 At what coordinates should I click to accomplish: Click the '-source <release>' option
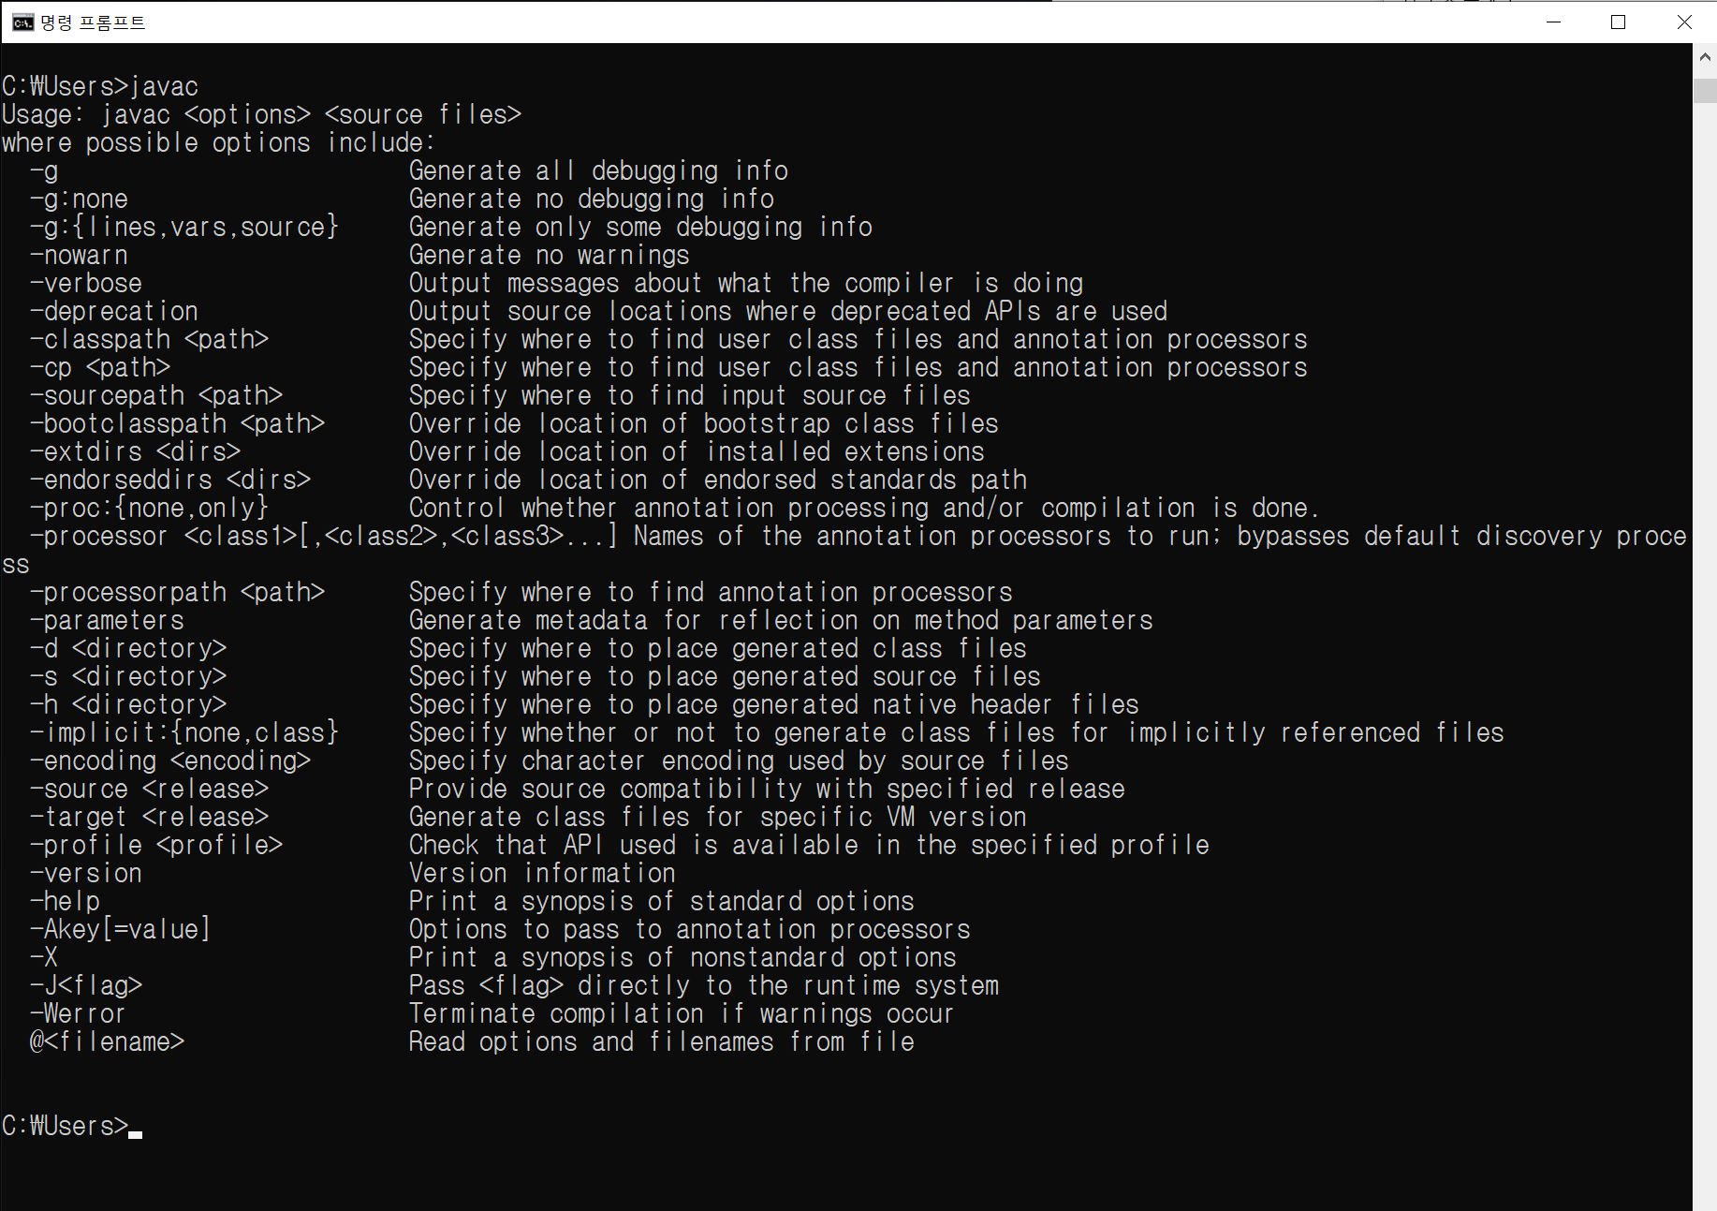click(149, 790)
